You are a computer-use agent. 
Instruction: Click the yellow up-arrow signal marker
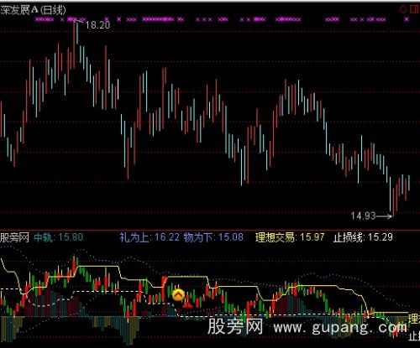coord(178,295)
